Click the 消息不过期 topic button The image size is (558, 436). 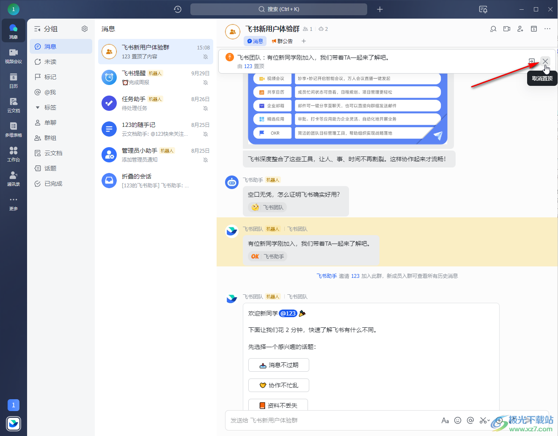click(279, 365)
